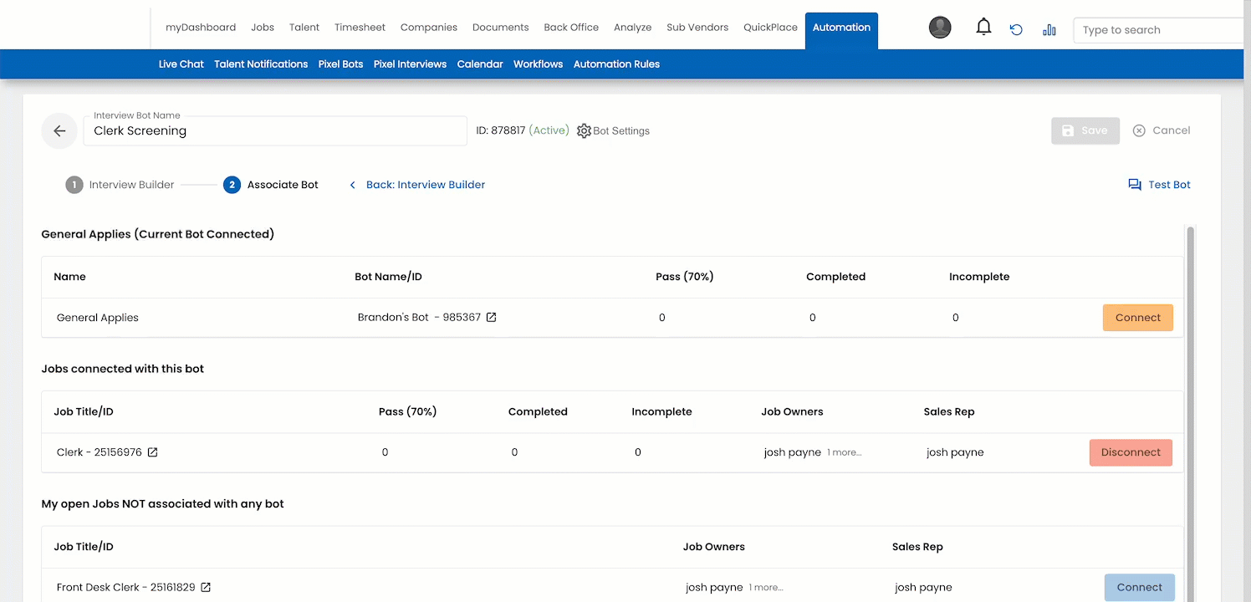
Task: Disconnect the Clerk job from bot
Action: point(1131,452)
